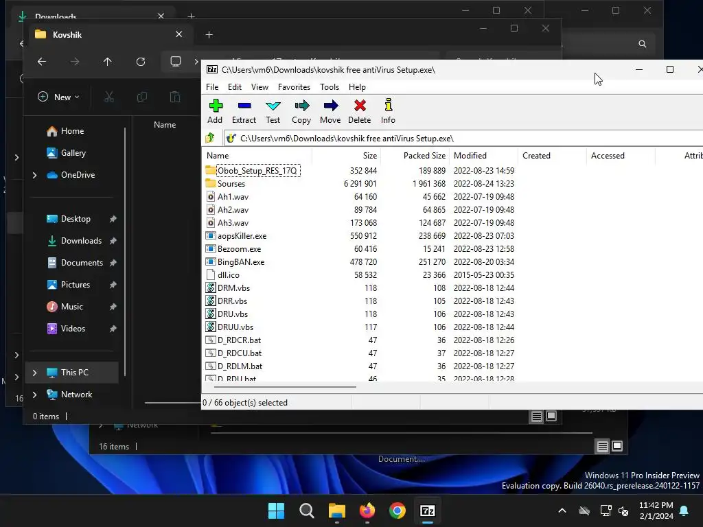
Task: Open Home in the Explorer sidebar
Action: coord(65,131)
